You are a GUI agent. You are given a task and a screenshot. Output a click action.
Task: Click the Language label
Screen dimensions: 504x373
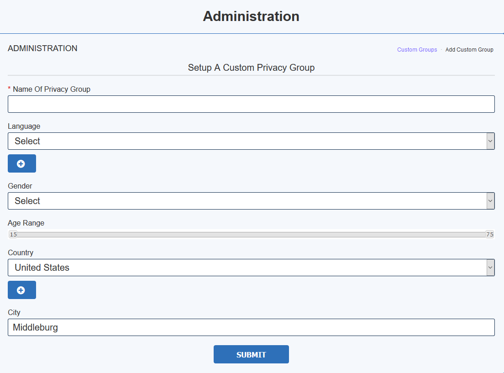coord(24,126)
